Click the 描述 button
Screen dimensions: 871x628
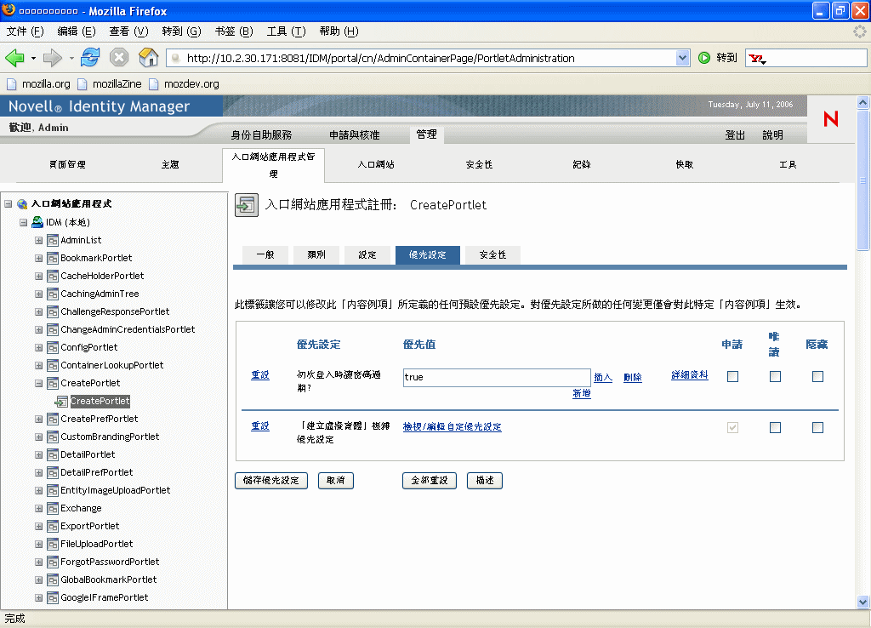coord(485,480)
